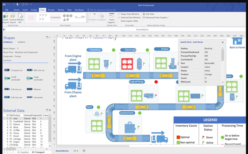Open the All pages dropdown
Screen dimensions: 248x154
click(76, 151)
